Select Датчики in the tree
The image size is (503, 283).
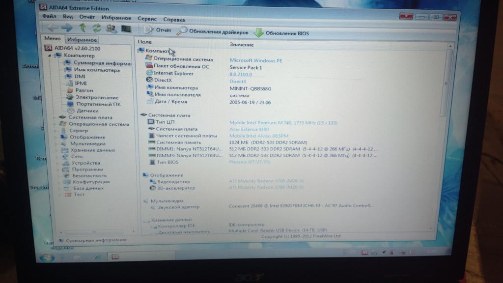click(x=87, y=111)
